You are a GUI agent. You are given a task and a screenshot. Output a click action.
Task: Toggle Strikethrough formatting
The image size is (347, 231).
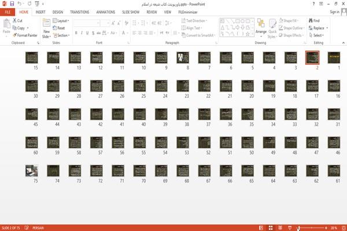point(98,33)
